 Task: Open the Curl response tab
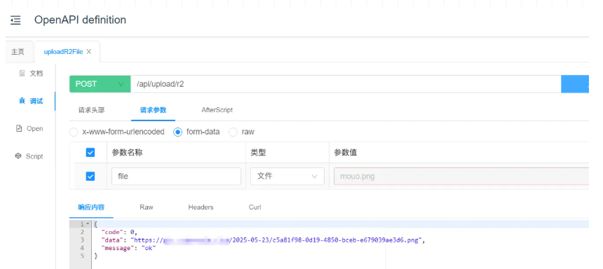pyautogui.click(x=255, y=207)
